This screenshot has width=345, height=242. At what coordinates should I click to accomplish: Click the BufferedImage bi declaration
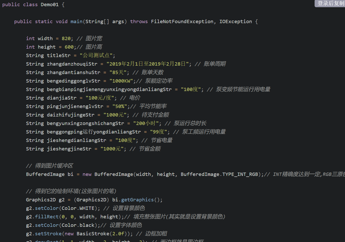[x=50, y=174]
